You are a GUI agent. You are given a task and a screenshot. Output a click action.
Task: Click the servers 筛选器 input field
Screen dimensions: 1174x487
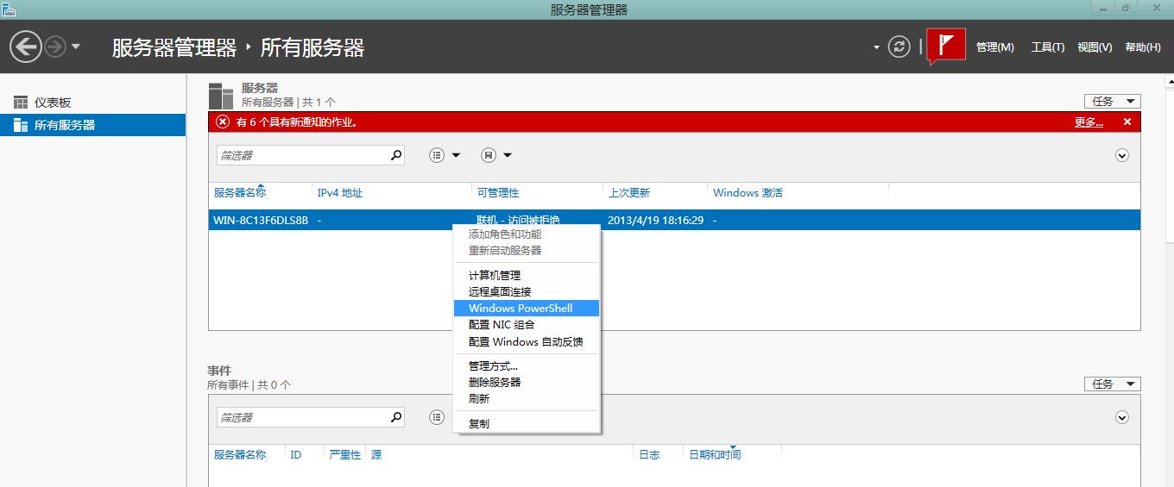[x=302, y=156]
